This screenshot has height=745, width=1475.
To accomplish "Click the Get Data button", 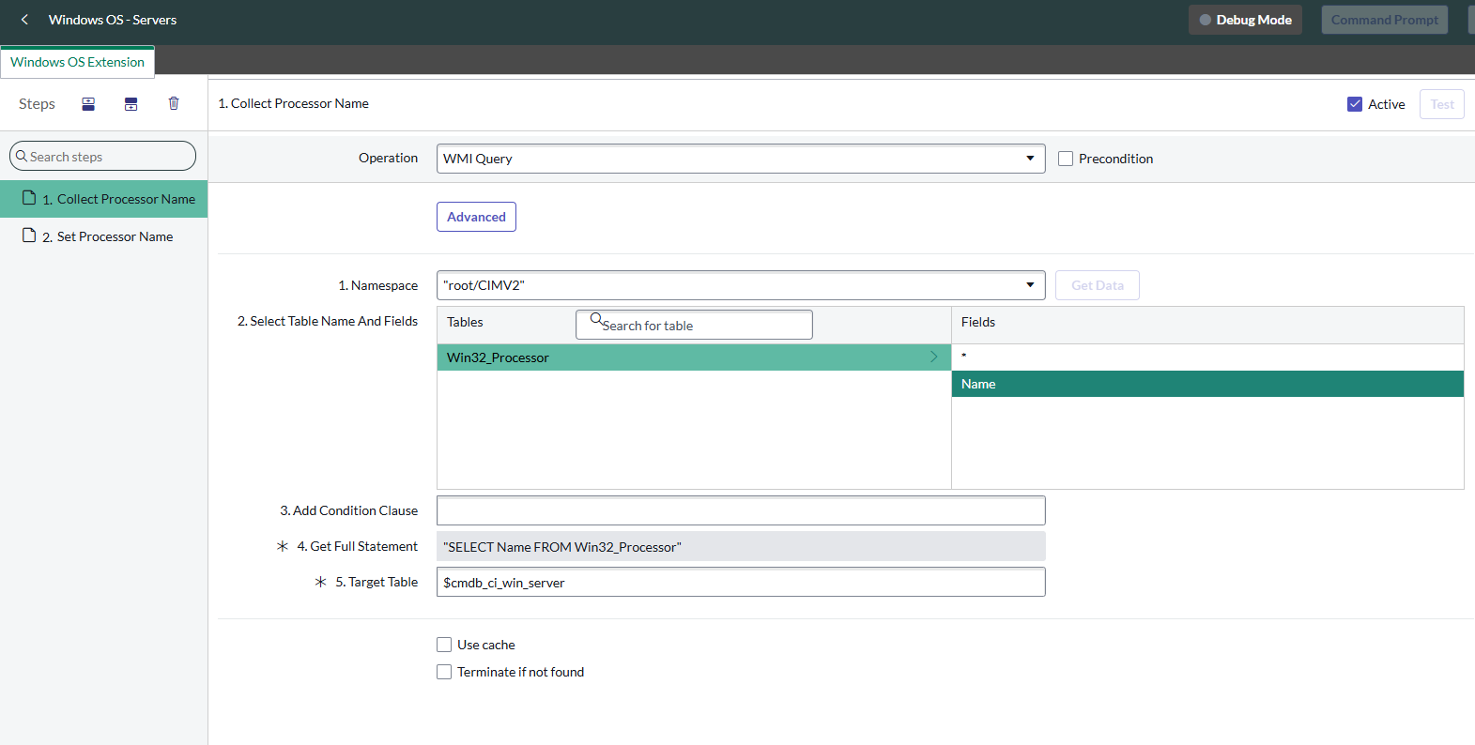I will [1098, 285].
